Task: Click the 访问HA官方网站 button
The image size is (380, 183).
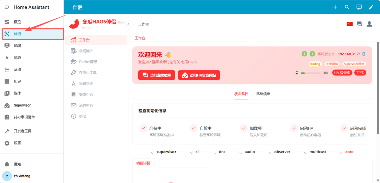Action: click(x=199, y=75)
